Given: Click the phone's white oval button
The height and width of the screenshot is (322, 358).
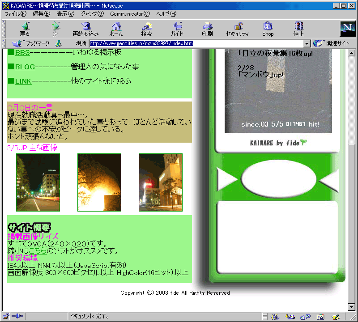Looking at the screenshot, I should [278, 178].
